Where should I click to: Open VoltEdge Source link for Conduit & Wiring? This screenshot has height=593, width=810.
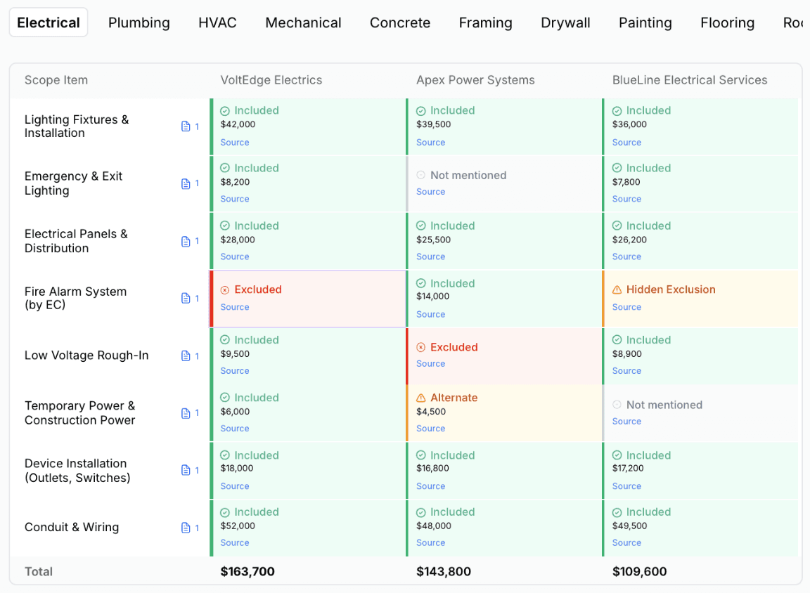[x=235, y=543]
